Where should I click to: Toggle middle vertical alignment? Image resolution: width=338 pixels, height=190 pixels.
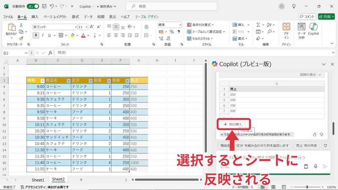(116, 27)
